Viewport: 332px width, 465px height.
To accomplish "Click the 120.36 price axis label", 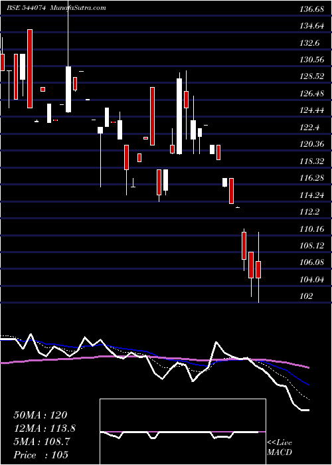I will [x=311, y=144].
